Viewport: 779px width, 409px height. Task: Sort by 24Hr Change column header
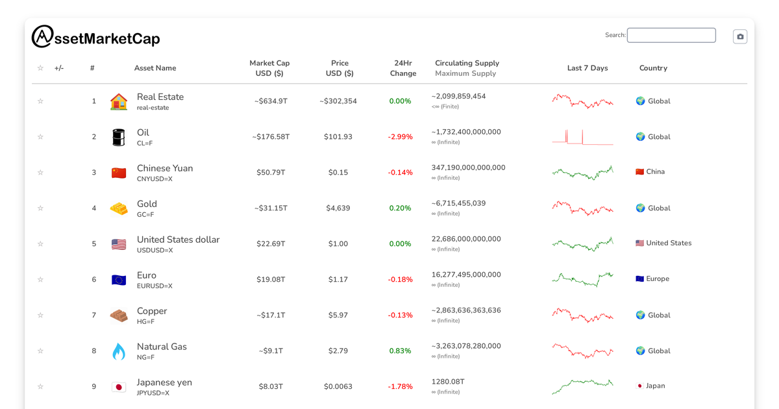click(403, 68)
